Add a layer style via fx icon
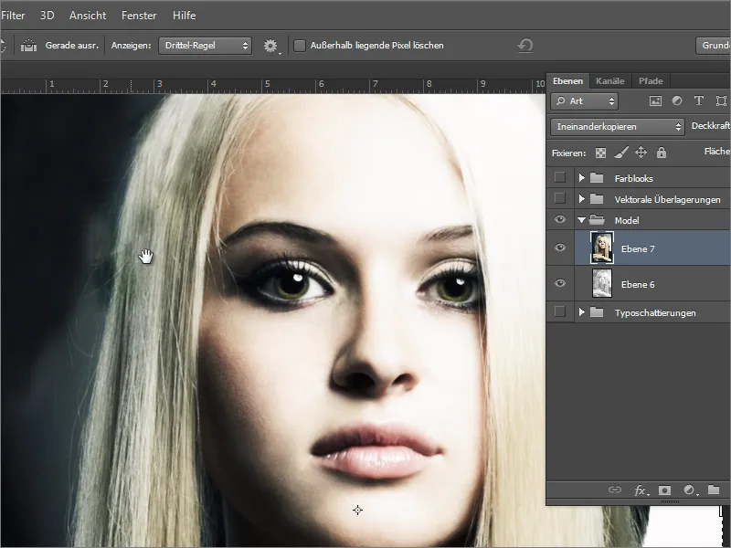The width and height of the screenshot is (731, 548). 641,490
